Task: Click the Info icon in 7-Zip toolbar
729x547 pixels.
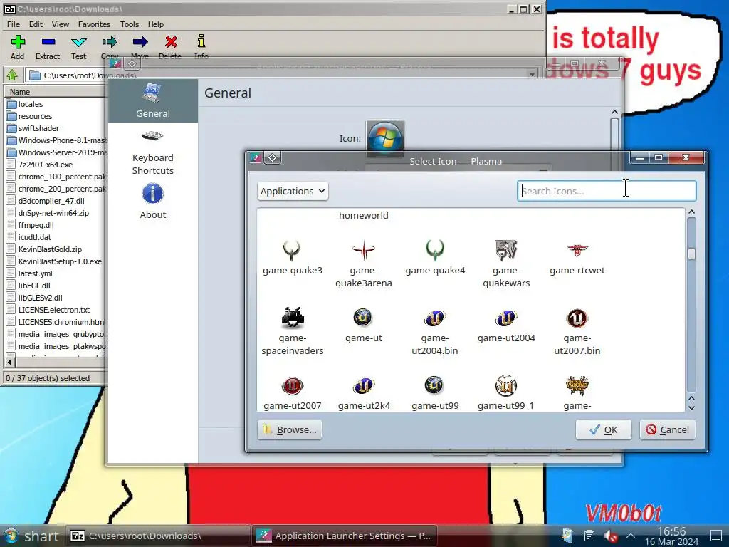Action: point(201,47)
